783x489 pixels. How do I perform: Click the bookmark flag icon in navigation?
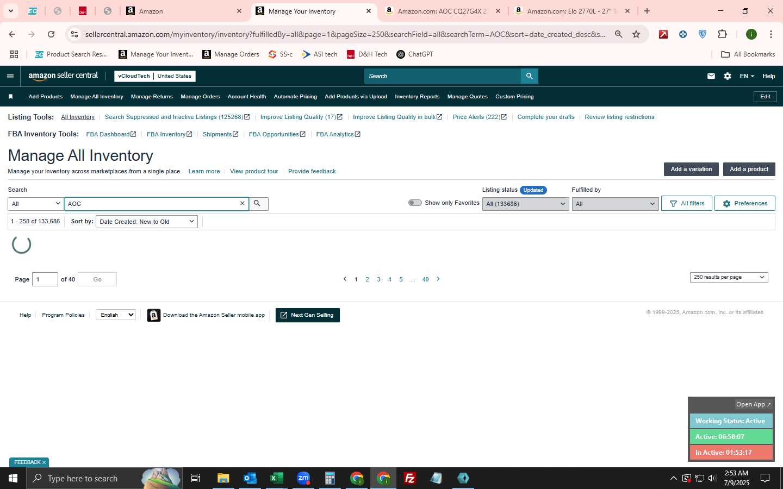(10, 97)
